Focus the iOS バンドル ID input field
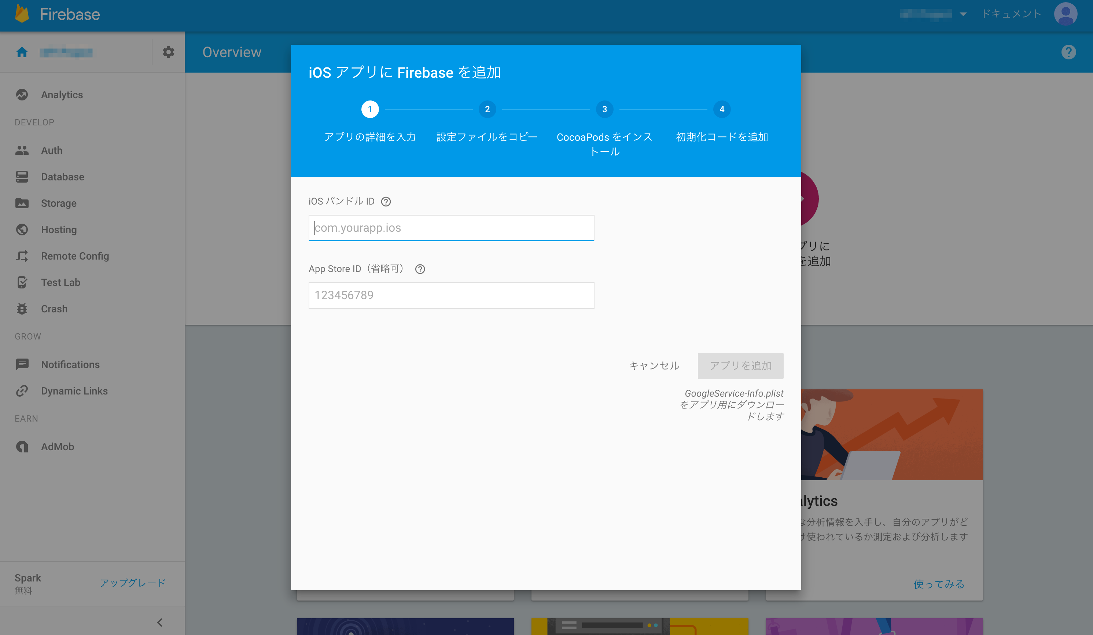The image size is (1093, 635). (x=451, y=228)
